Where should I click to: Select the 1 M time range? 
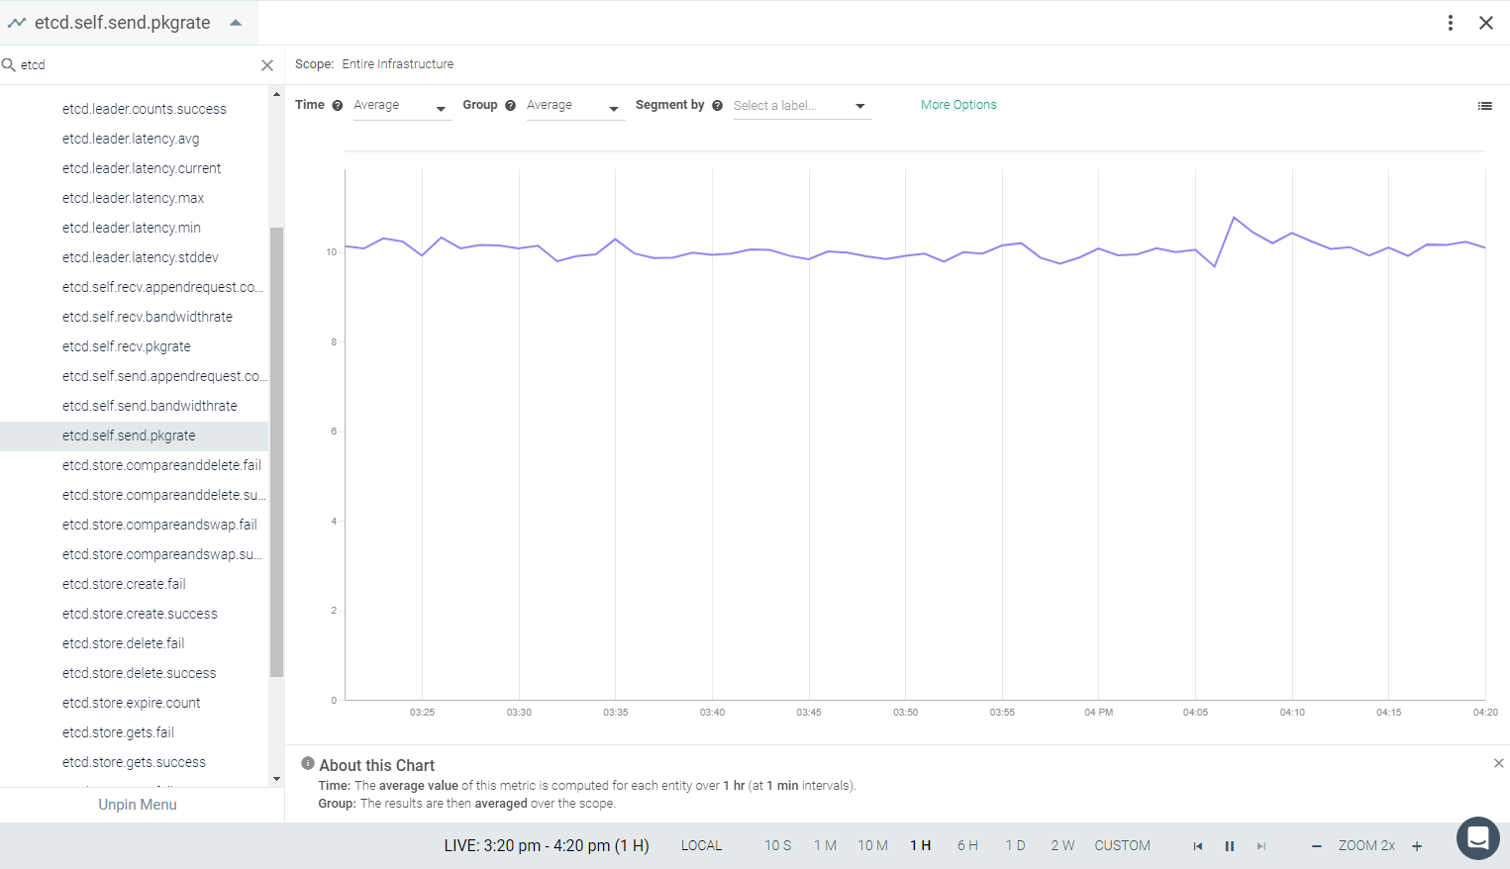826,846
